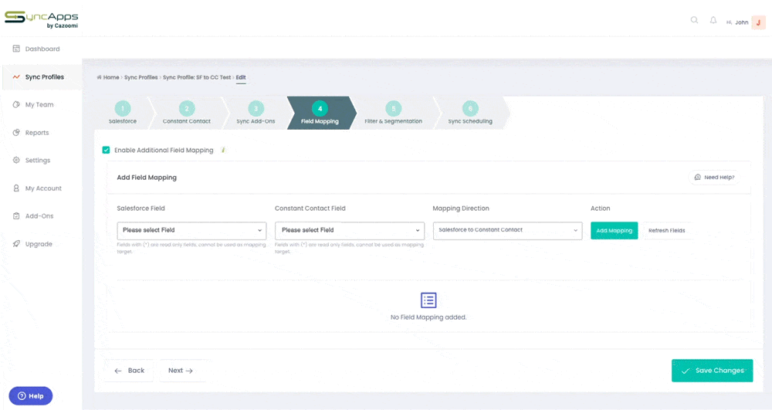Click the Settings gear sidebar icon
Image resolution: width=772 pixels, height=410 pixels.
[16, 160]
